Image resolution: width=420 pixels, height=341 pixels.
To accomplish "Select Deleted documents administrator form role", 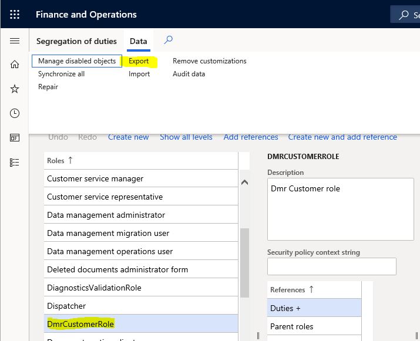I will pyautogui.click(x=141, y=269).
